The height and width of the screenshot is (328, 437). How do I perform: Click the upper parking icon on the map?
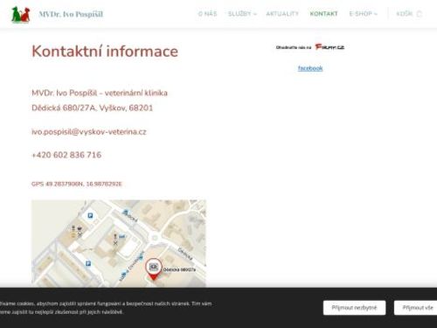90,216
